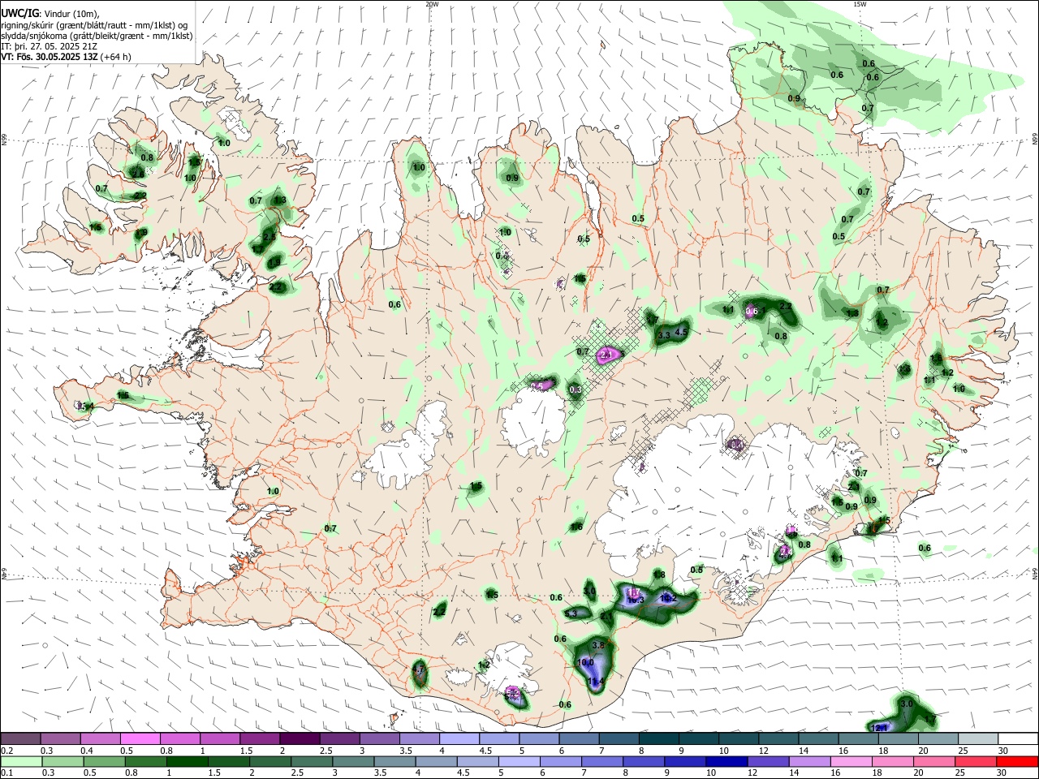Click the bold UWC/IG title in header

click(19, 13)
